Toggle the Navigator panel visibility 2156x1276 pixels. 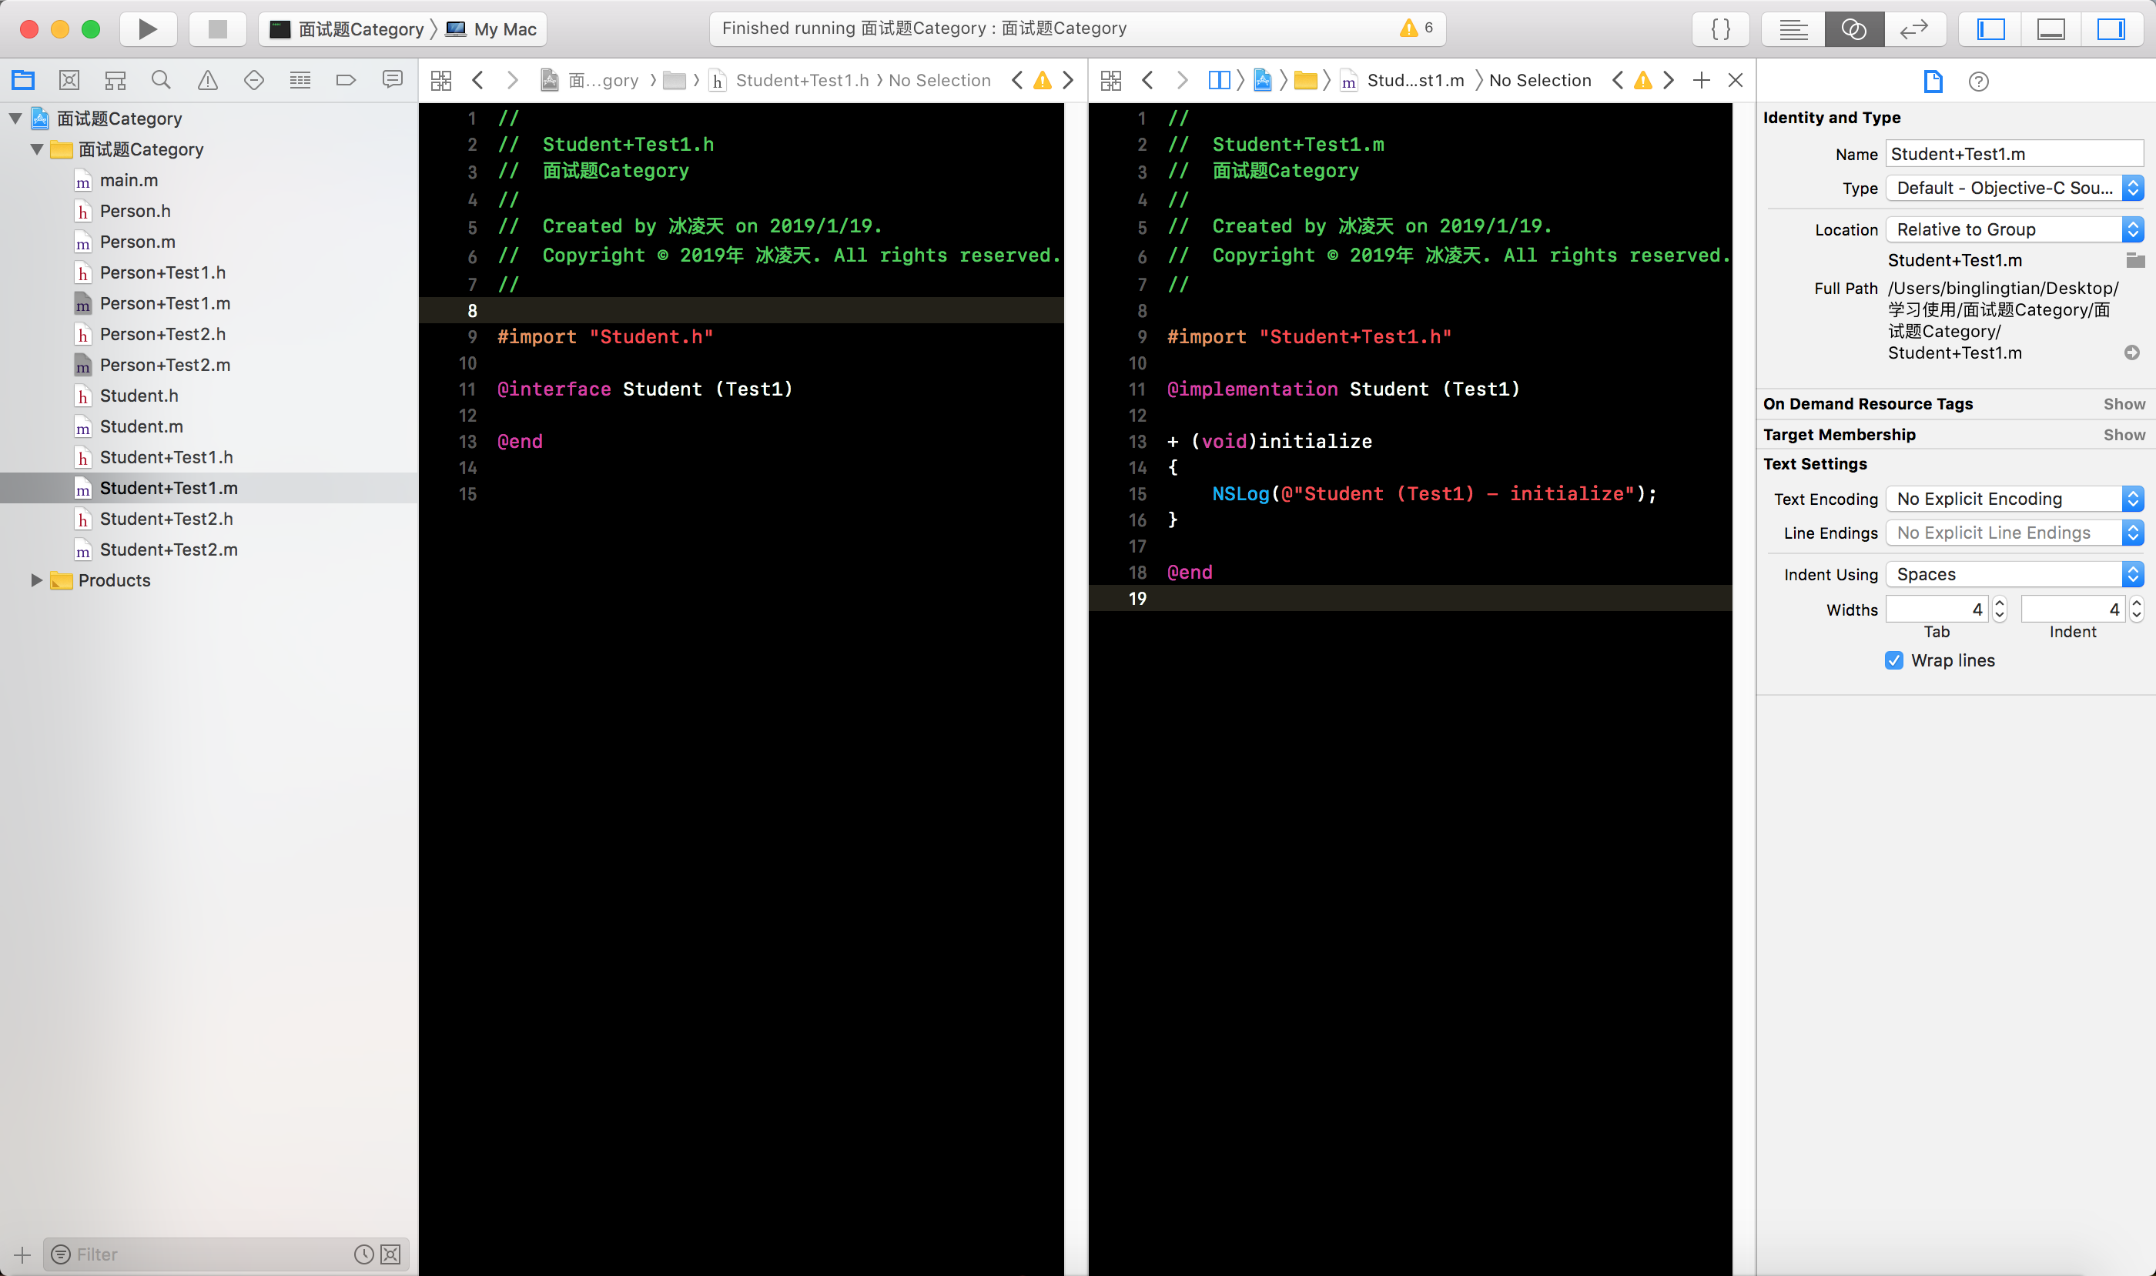tap(1990, 29)
